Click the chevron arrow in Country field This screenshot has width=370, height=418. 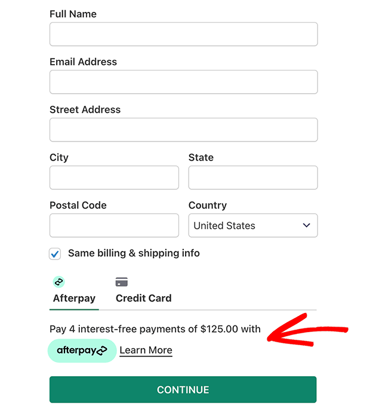pyautogui.click(x=307, y=225)
